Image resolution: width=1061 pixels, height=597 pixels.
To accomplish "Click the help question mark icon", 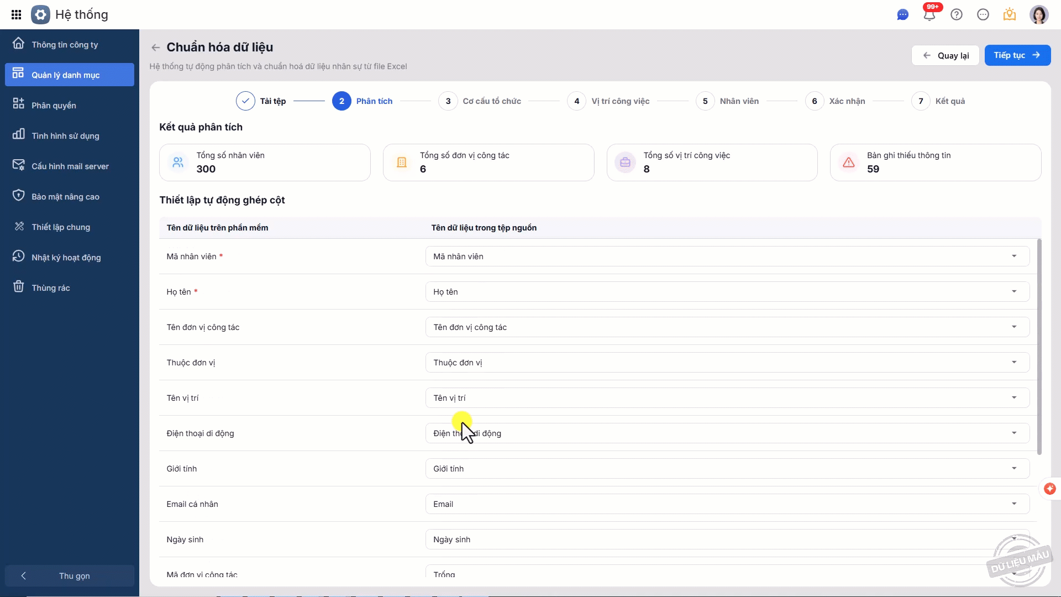I will [957, 15].
